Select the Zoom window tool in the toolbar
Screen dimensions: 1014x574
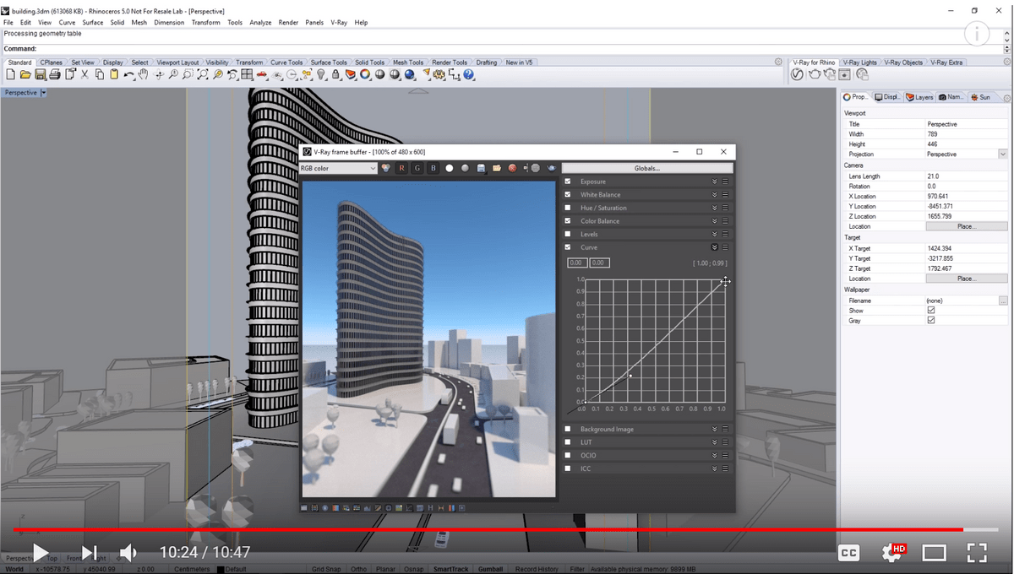coord(188,74)
